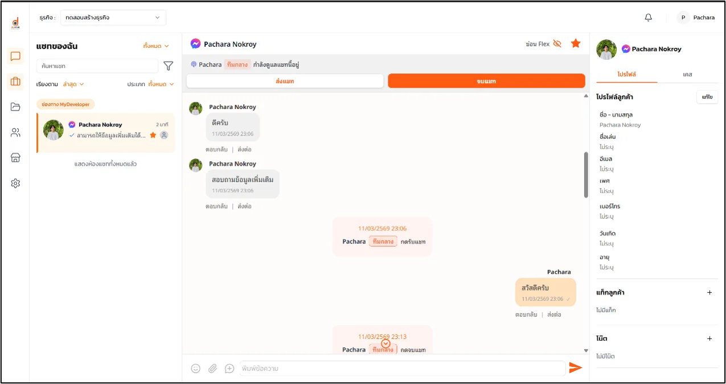Click the สวัสดีครับ message bubble
This screenshot has width=726, height=384.
point(545,292)
